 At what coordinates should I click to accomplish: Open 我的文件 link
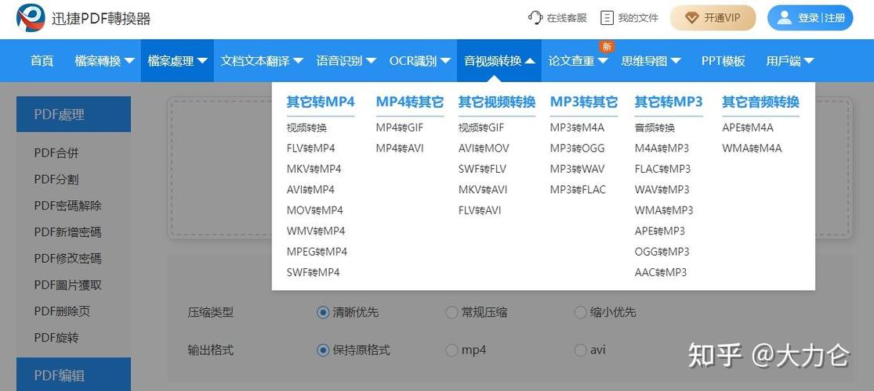[x=629, y=18]
